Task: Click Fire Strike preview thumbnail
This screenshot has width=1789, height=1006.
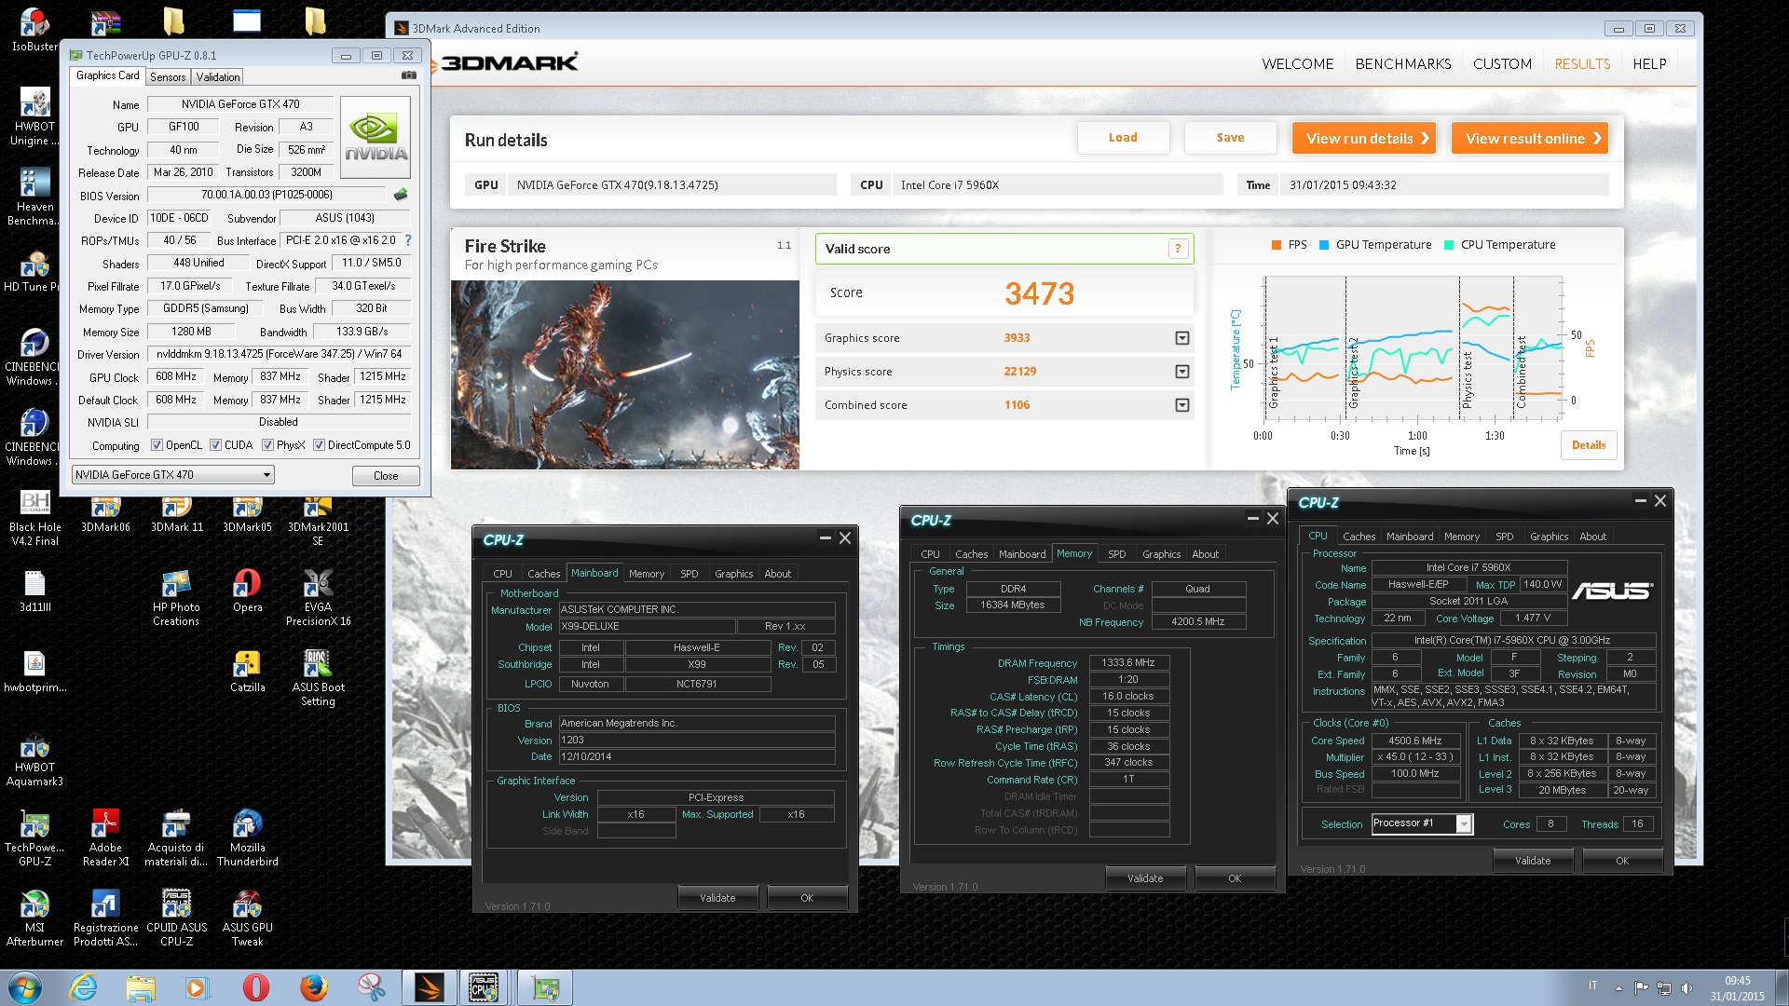Action: pyautogui.click(x=624, y=374)
